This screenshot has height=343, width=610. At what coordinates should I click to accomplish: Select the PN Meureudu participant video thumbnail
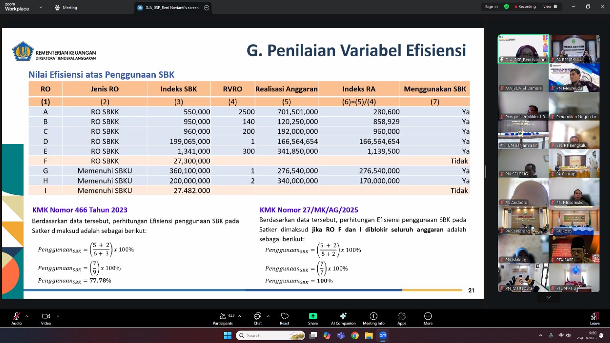(574, 77)
